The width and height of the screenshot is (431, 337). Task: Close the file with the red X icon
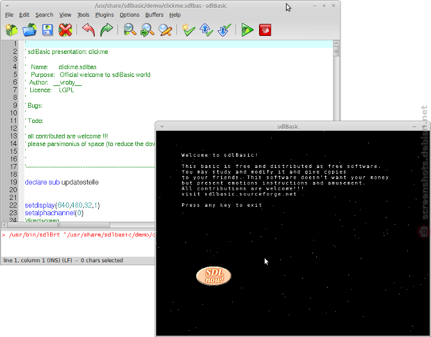[x=65, y=30]
